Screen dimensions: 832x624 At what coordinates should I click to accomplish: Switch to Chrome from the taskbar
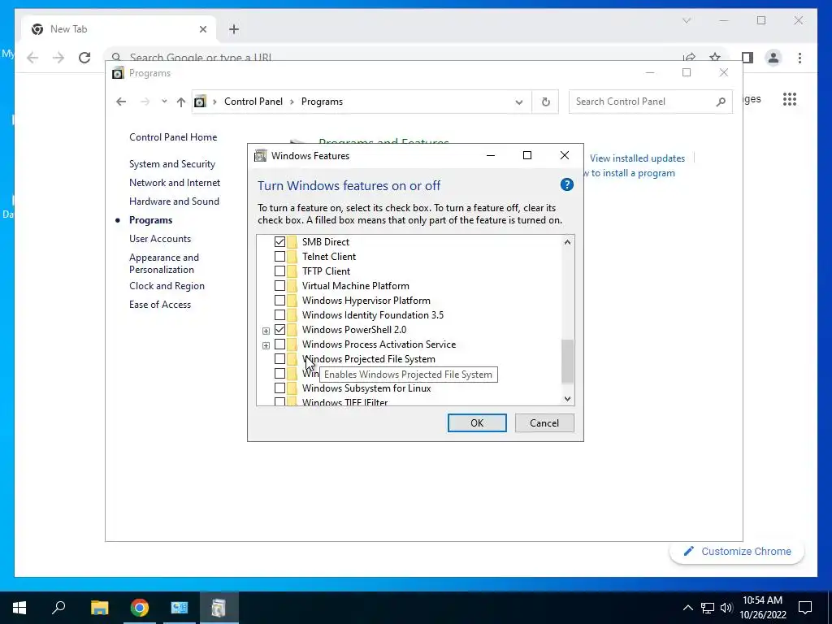(140, 608)
